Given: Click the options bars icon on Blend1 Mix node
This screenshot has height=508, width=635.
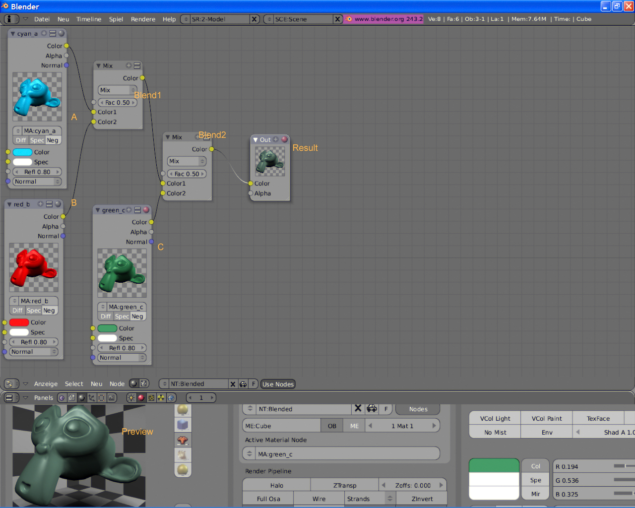Looking at the screenshot, I should pyautogui.click(x=137, y=65).
